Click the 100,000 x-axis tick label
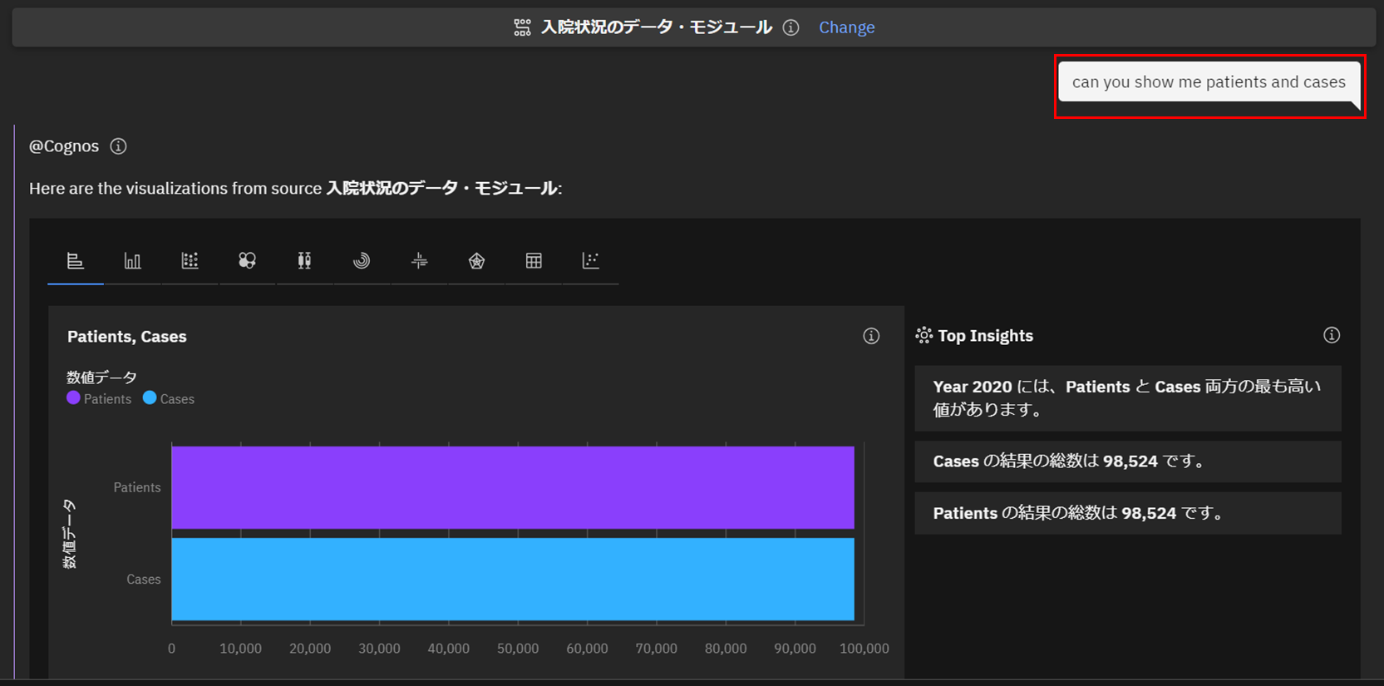This screenshot has width=1384, height=686. tap(864, 649)
